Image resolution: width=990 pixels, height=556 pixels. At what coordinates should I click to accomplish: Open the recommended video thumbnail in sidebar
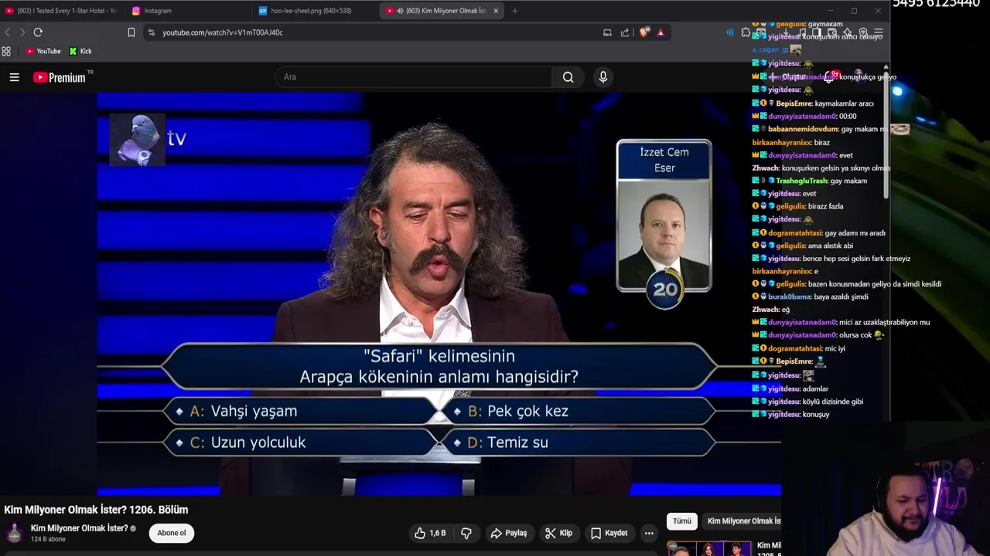(x=709, y=548)
